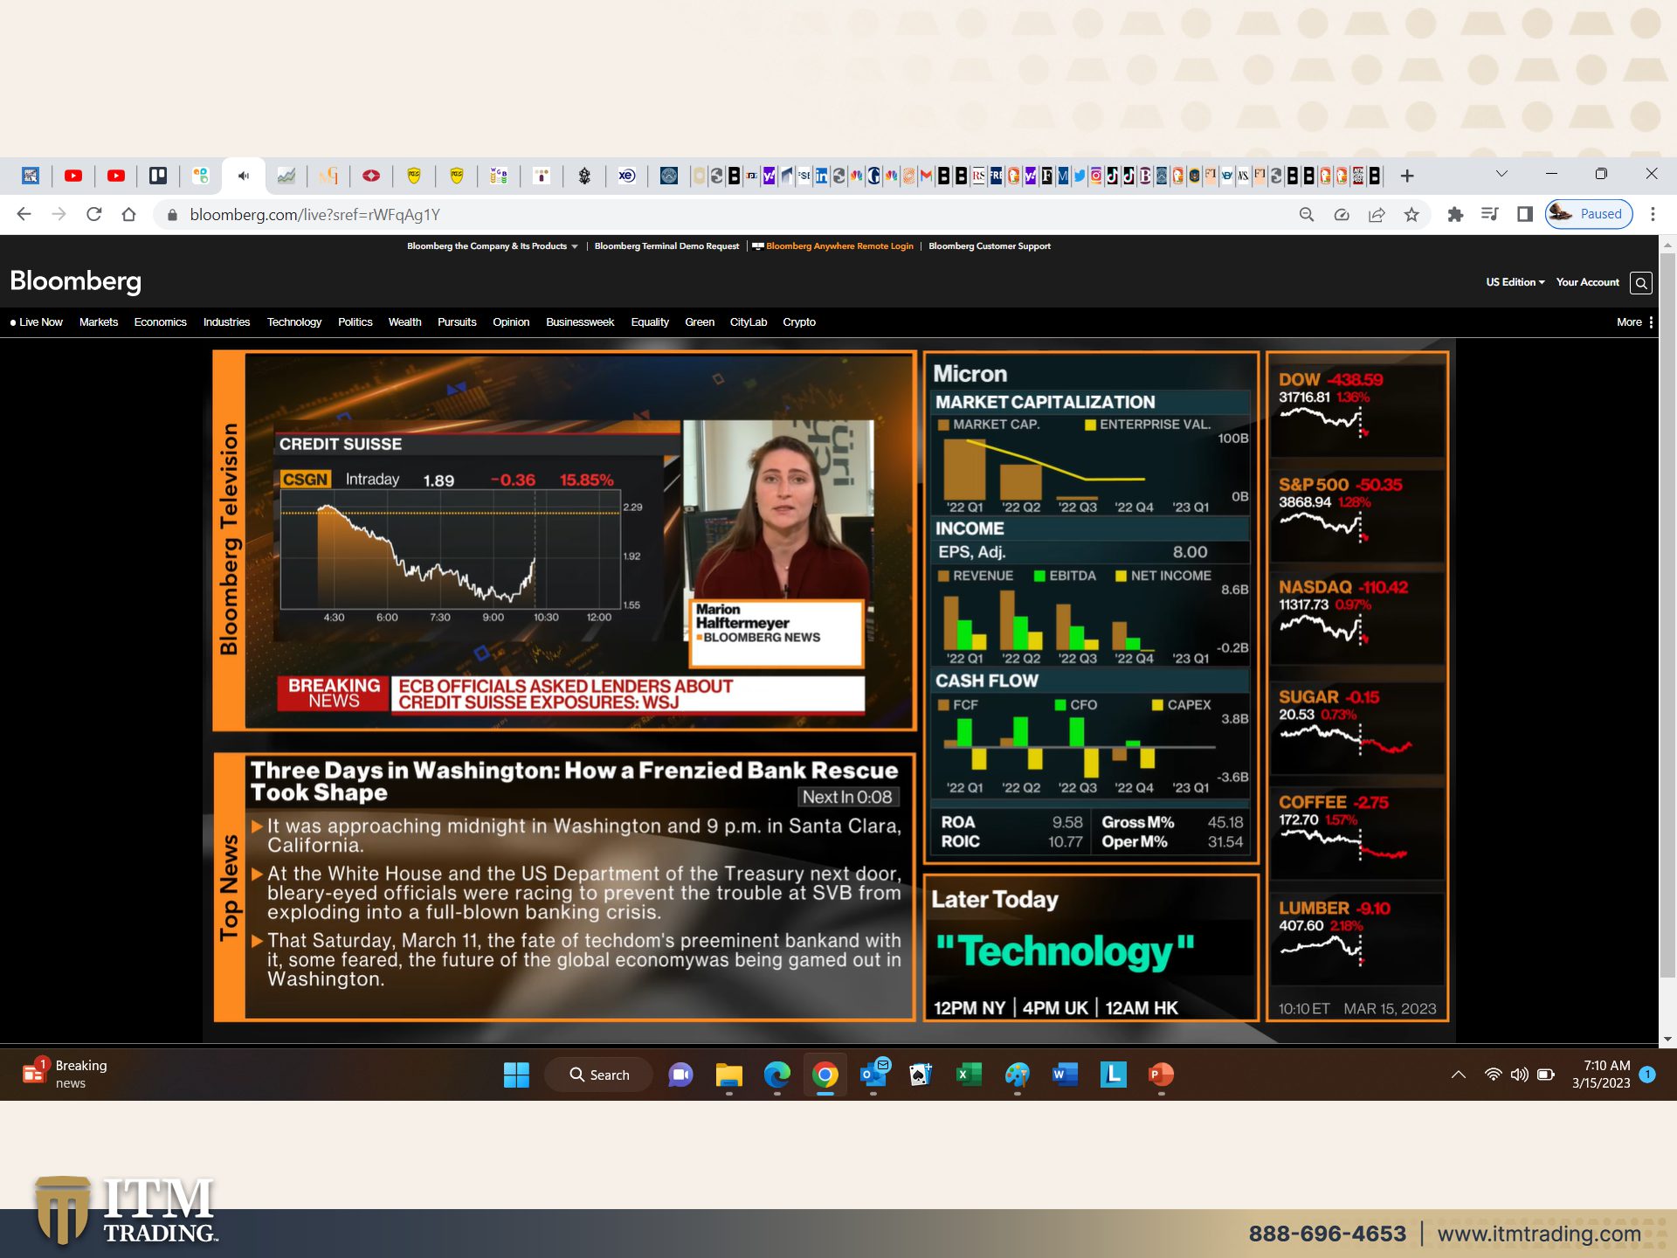The width and height of the screenshot is (1677, 1258).
Task: Open the Opinion section
Action: point(511,322)
